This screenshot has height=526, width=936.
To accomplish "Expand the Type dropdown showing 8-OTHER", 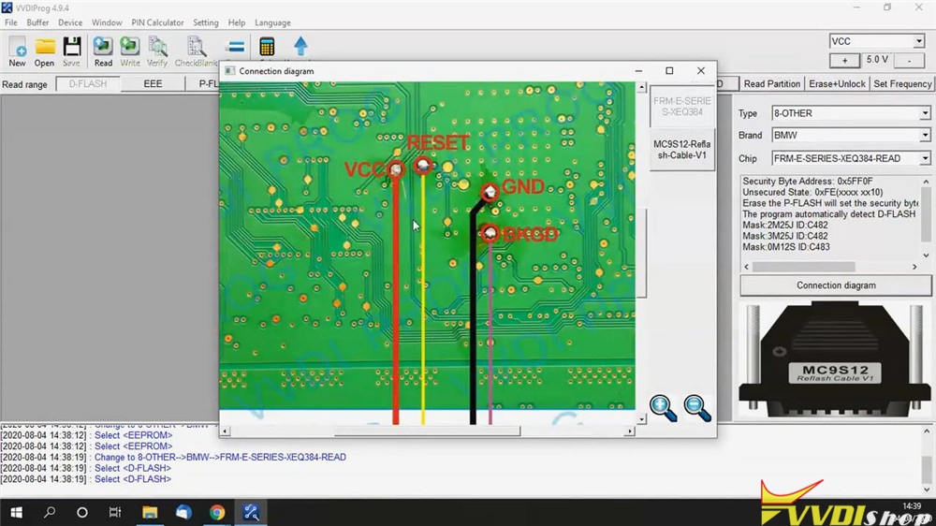I will pyautogui.click(x=924, y=113).
